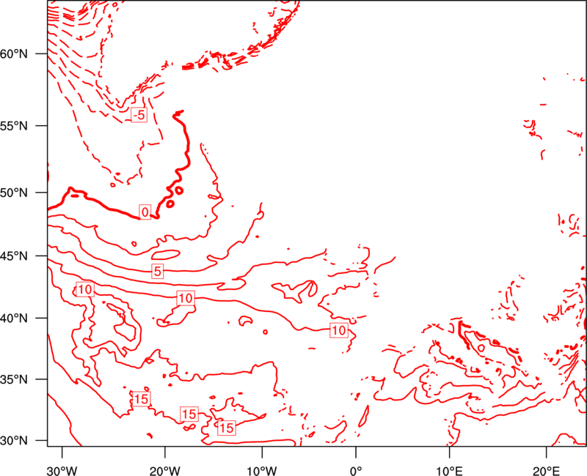Click the boxed 0 label on the thick contour

[x=145, y=212]
